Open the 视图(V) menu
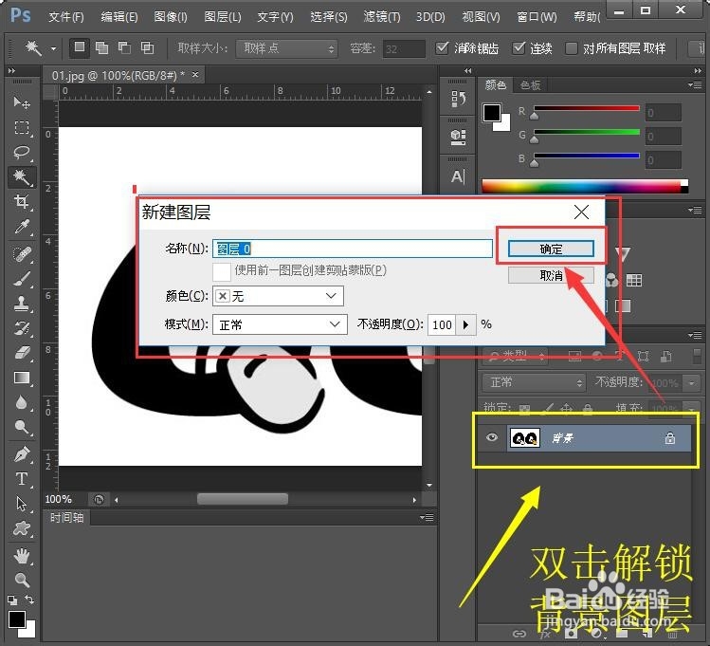This screenshot has width=710, height=646. 481,17
